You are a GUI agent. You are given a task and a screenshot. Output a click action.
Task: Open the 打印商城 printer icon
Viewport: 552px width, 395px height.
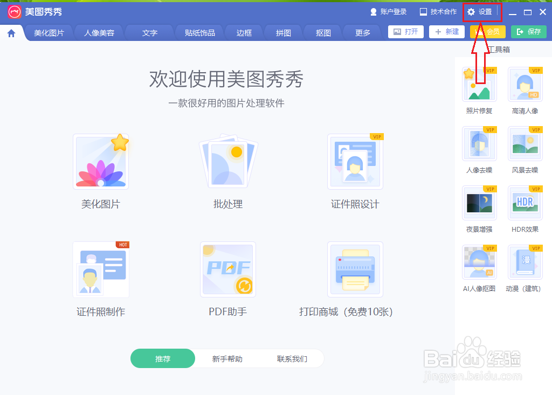coord(355,269)
